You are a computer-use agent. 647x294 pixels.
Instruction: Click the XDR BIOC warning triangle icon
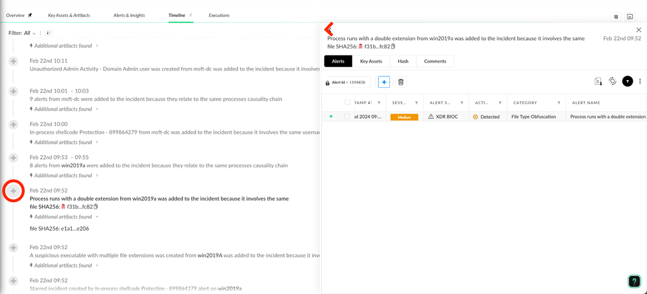(431, 116)
